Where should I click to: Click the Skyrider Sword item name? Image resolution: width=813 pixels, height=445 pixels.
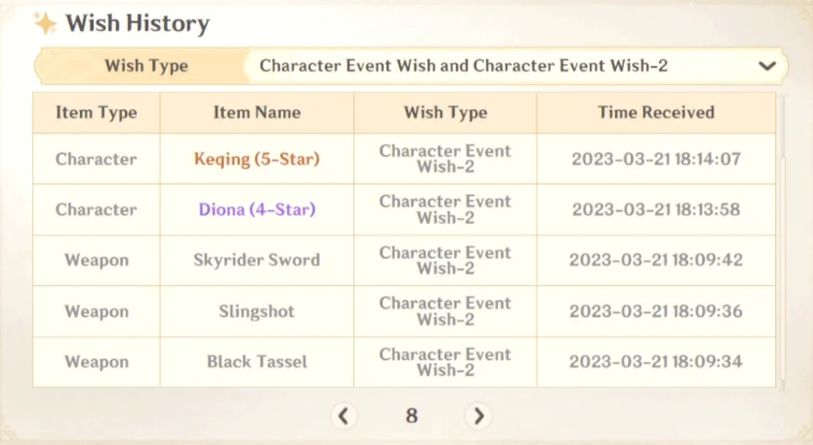(x=256, y=260)
